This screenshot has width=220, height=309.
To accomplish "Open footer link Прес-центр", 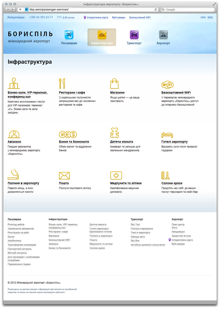I will coord(178,225).
